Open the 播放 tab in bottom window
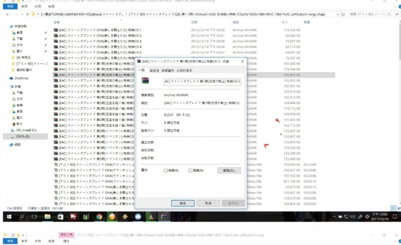 pyautogui.click(x=66, y=241)
